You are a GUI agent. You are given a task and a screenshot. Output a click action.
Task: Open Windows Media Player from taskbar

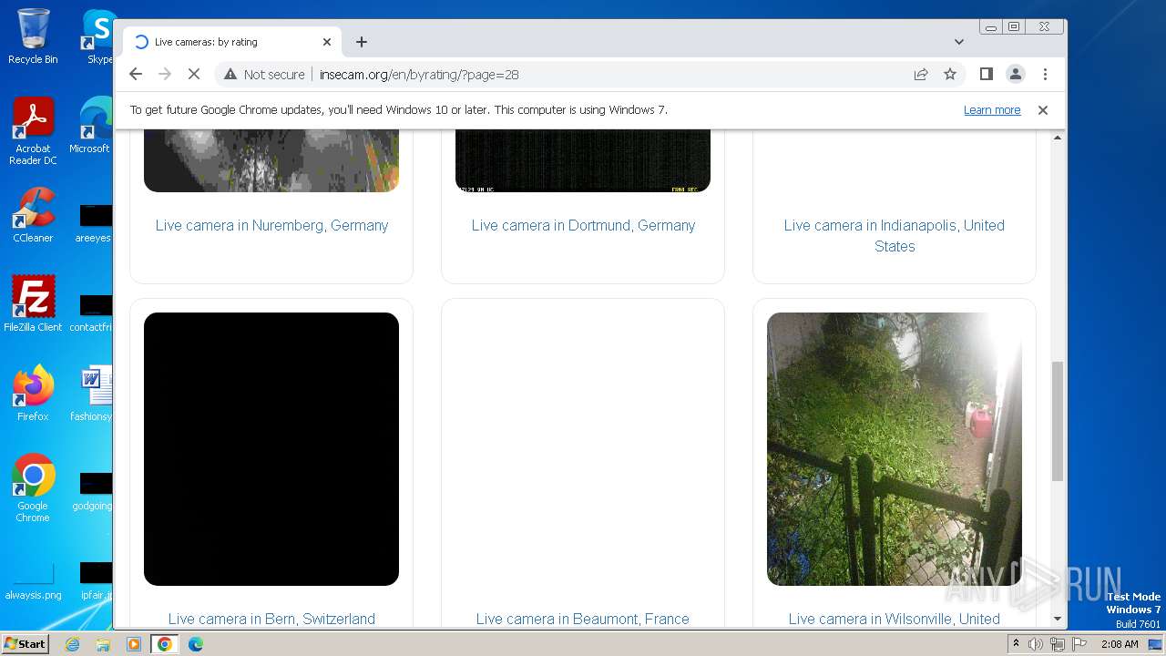click(x=134, y=644)
